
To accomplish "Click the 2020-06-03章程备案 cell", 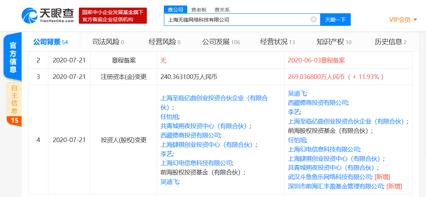I will tap(316, 60).
